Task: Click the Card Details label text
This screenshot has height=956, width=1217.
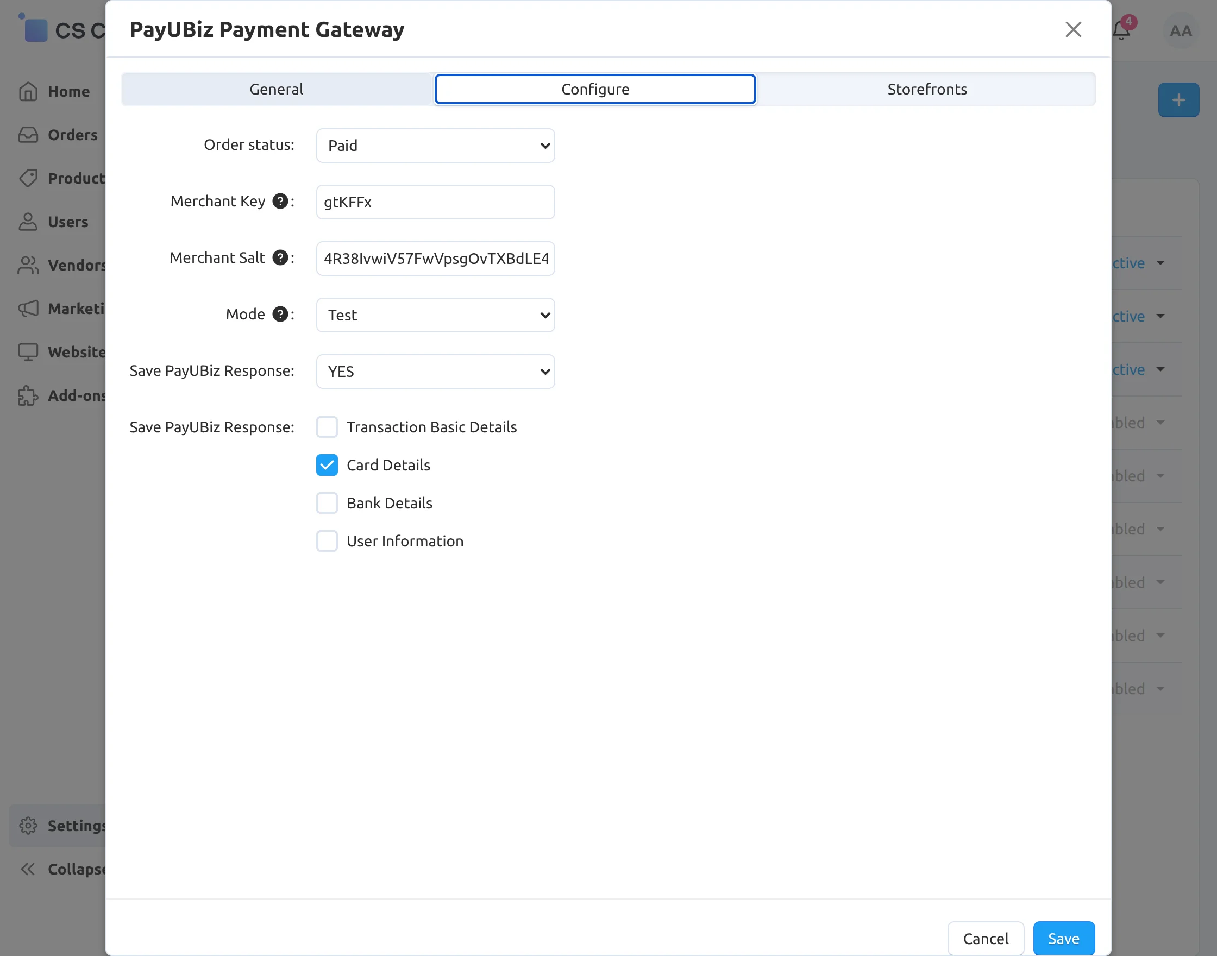Action: pyautogui.click(x=388, y=465)
